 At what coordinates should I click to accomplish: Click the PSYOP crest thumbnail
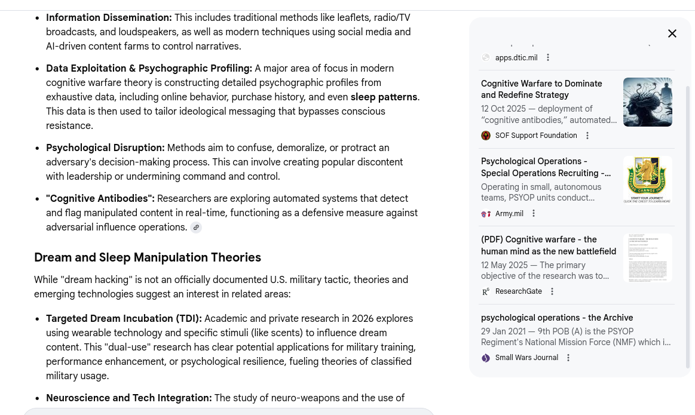(x=647, y=180)
